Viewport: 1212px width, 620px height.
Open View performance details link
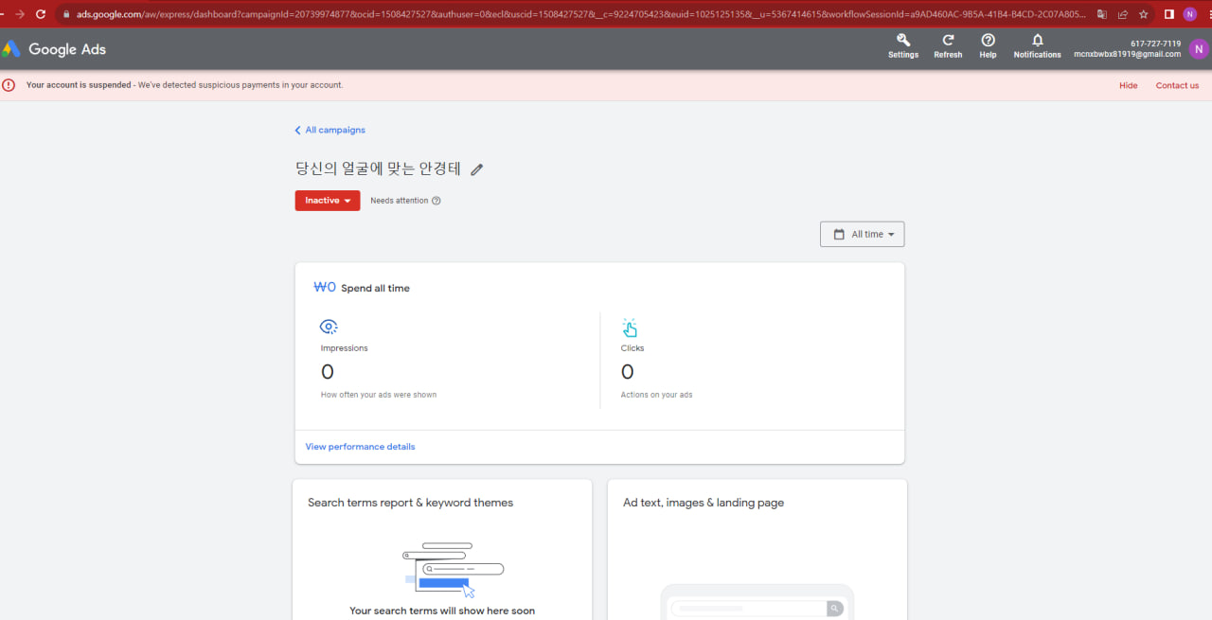click(360, 447)
